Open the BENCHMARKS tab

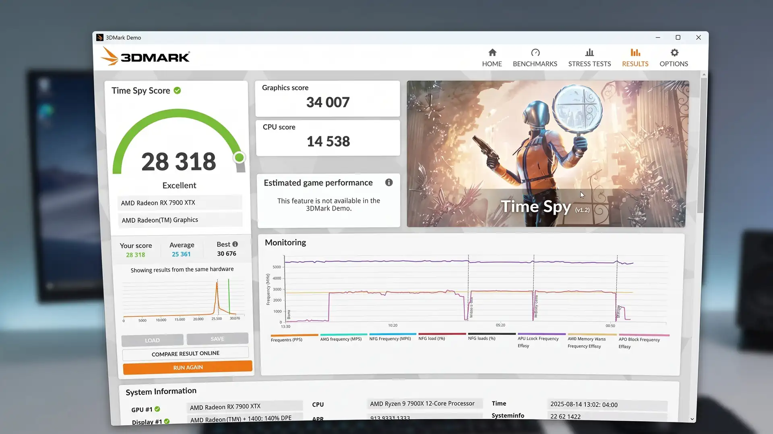[535, 58]
